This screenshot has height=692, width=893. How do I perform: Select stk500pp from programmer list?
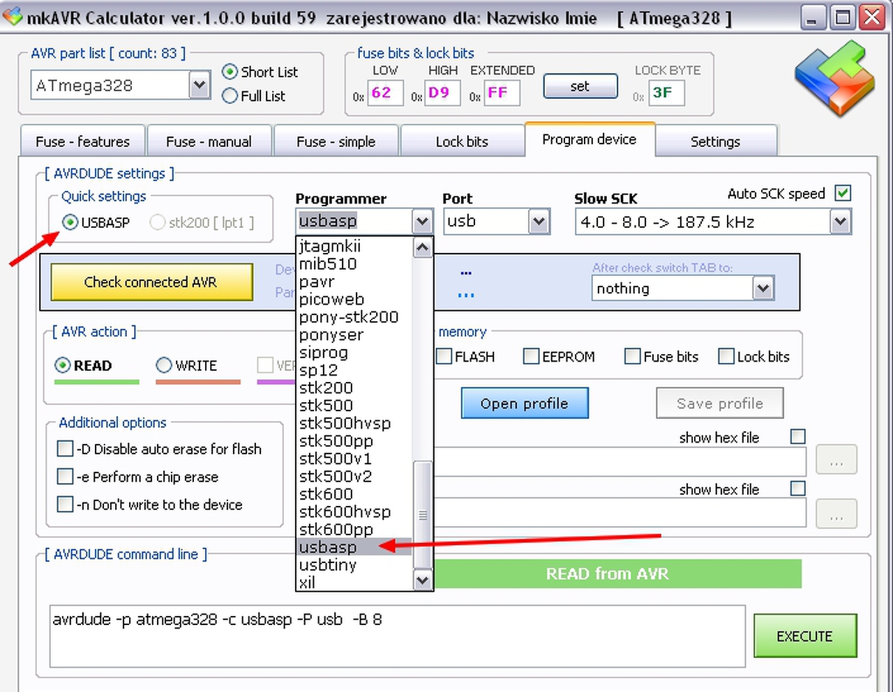pos(354,441)
